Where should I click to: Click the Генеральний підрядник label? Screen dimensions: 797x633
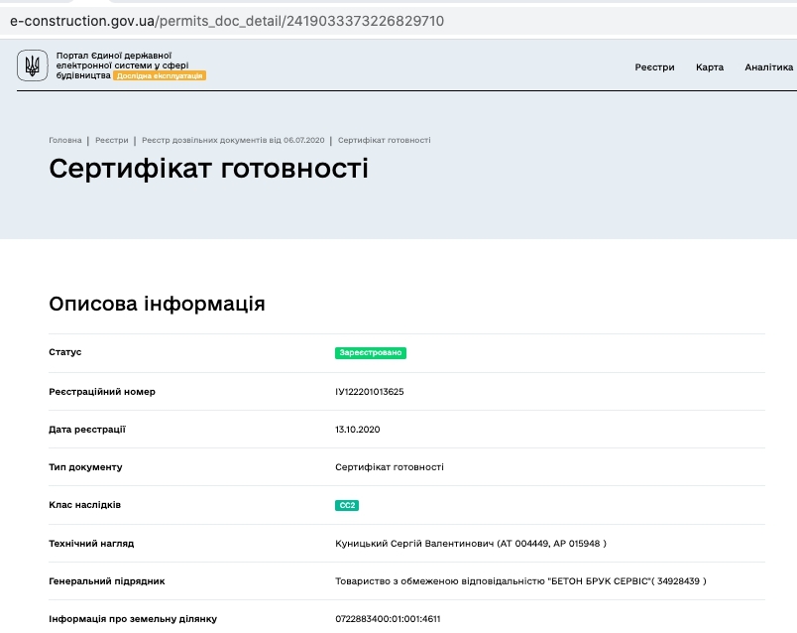(x=107, y=581)
